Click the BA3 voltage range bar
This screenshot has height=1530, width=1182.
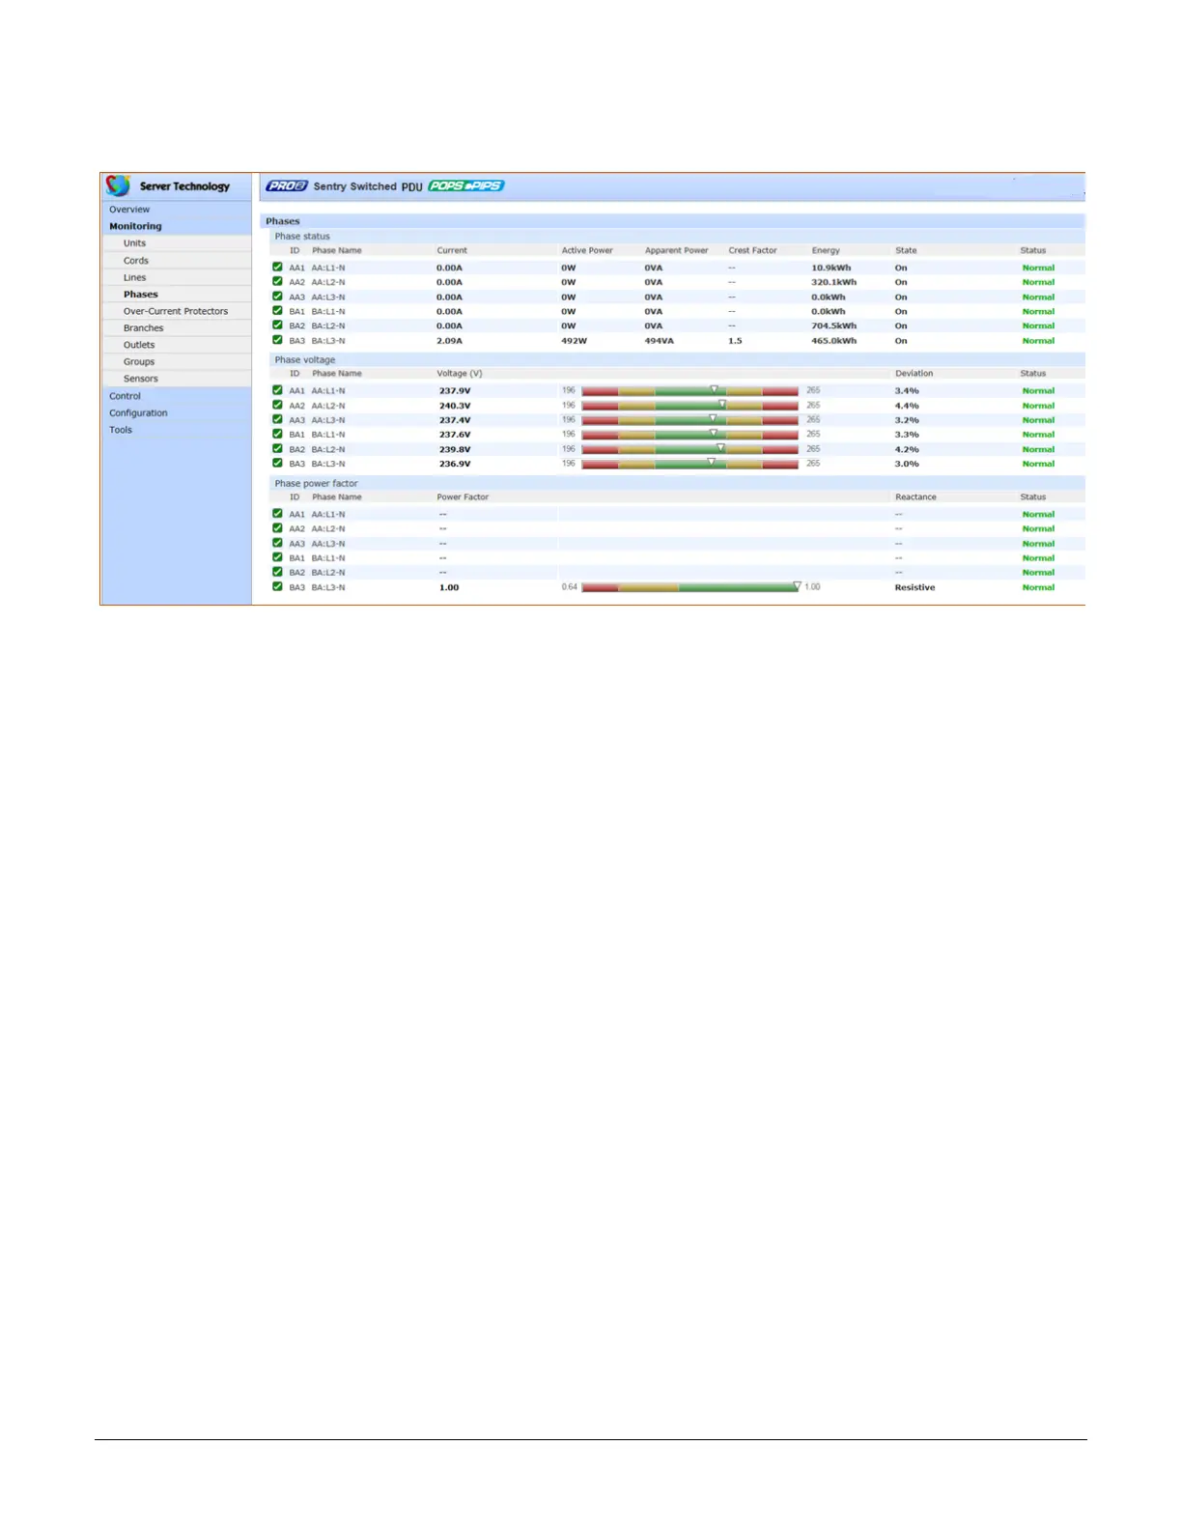tap(689, 464)
